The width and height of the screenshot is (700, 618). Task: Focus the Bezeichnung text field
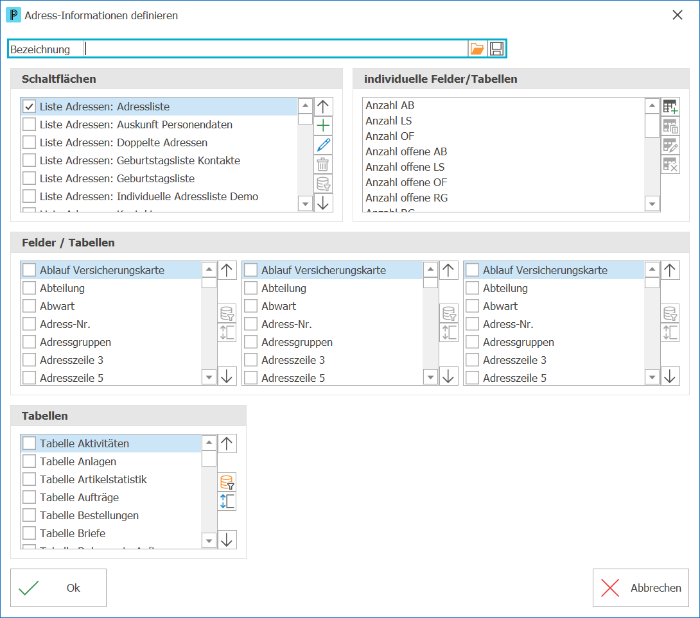click(276, 49)
